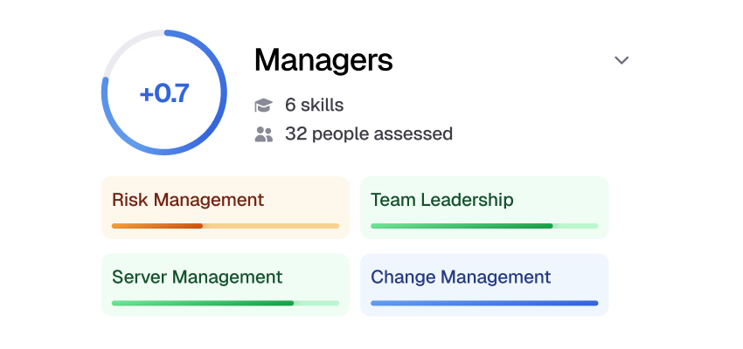
Task: Select the Change Management skill card
Action: pos(484,284)
